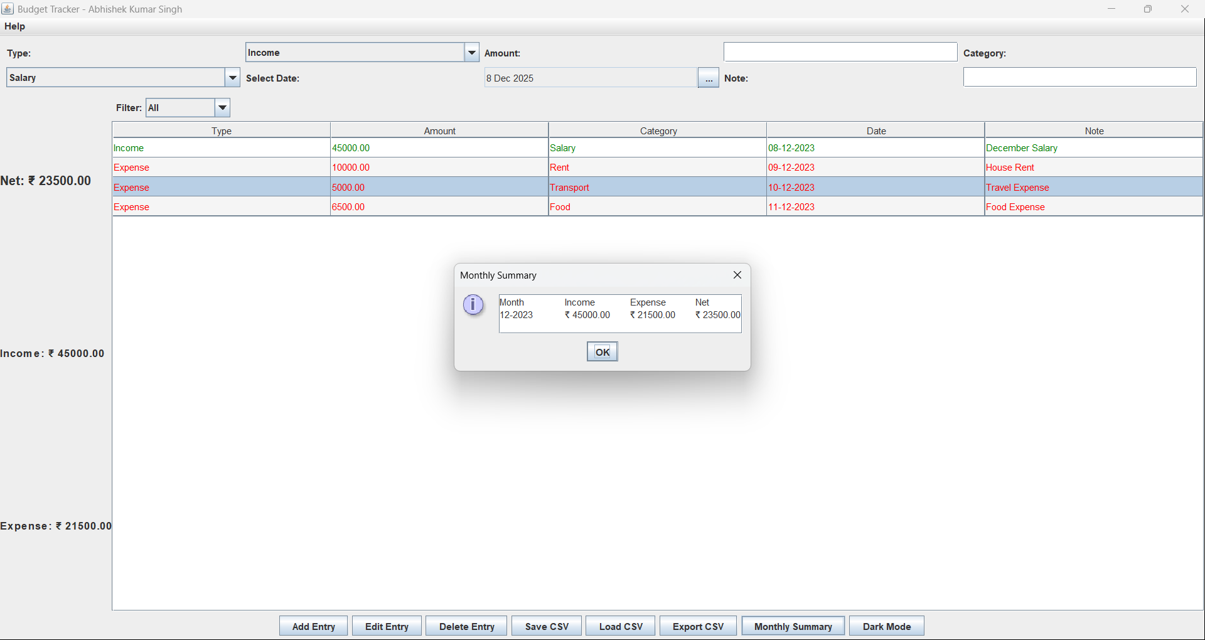Click the Monthly Summary button
1205x640 pixels.
[793, 626]
